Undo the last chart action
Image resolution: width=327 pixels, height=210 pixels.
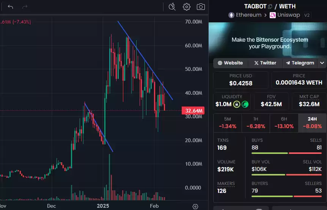pyautogui.click(x=10, y=7)
